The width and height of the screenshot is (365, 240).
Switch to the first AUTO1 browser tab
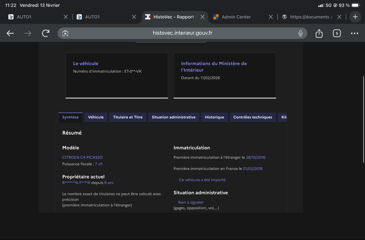(24, 17)
